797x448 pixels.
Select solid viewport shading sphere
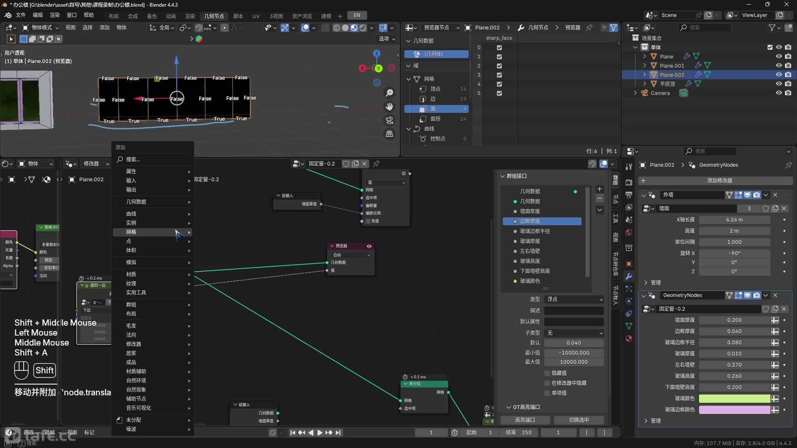(x=345, y=28)
